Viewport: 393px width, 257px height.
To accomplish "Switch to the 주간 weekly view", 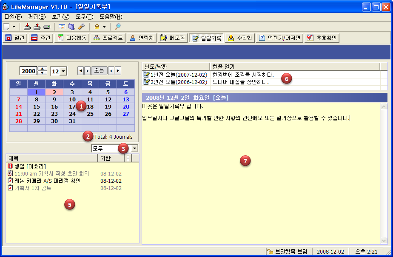I will pos(40,38).
